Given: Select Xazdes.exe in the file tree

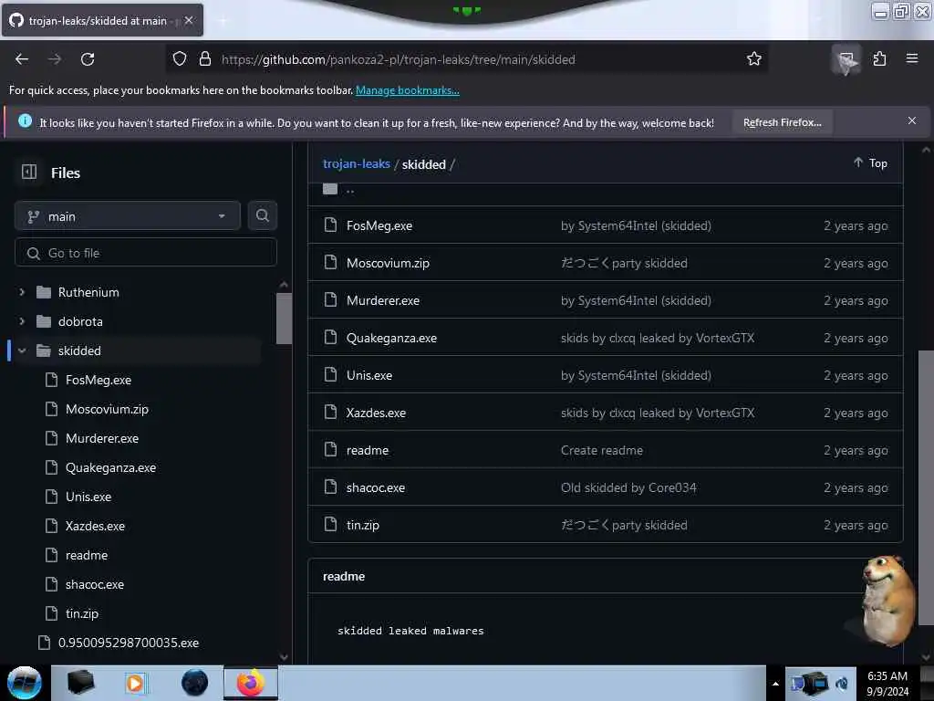Looking at the screenshot, I should pyautogui.click(x=95, y=526).
